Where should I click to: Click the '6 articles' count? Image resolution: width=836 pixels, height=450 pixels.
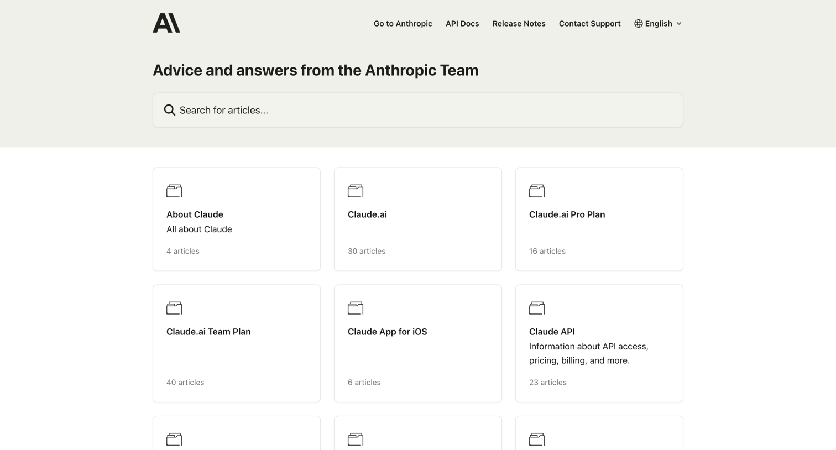point(364,383)
